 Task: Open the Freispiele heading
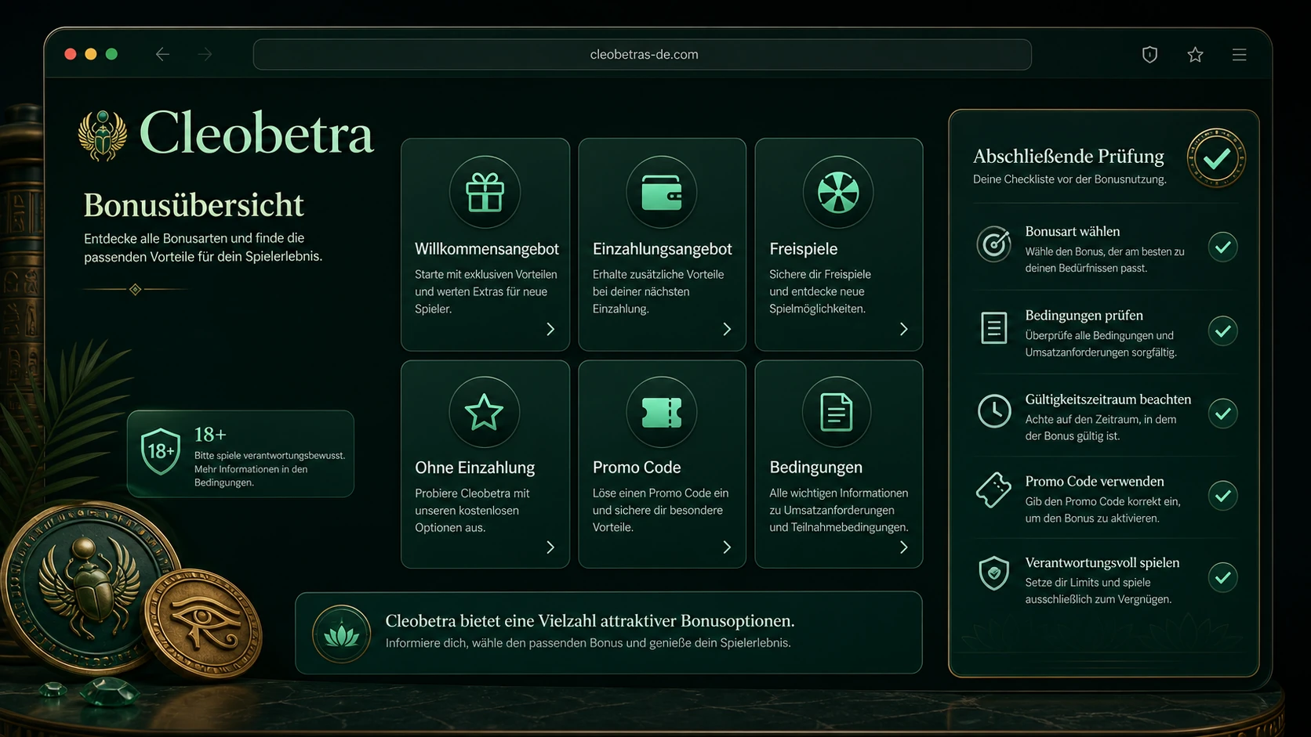click(x=803, y=249)
